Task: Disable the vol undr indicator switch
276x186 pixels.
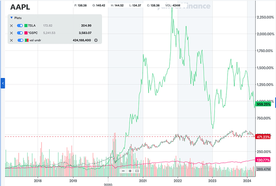Action: pyautogui.click(x=20, y=40)
